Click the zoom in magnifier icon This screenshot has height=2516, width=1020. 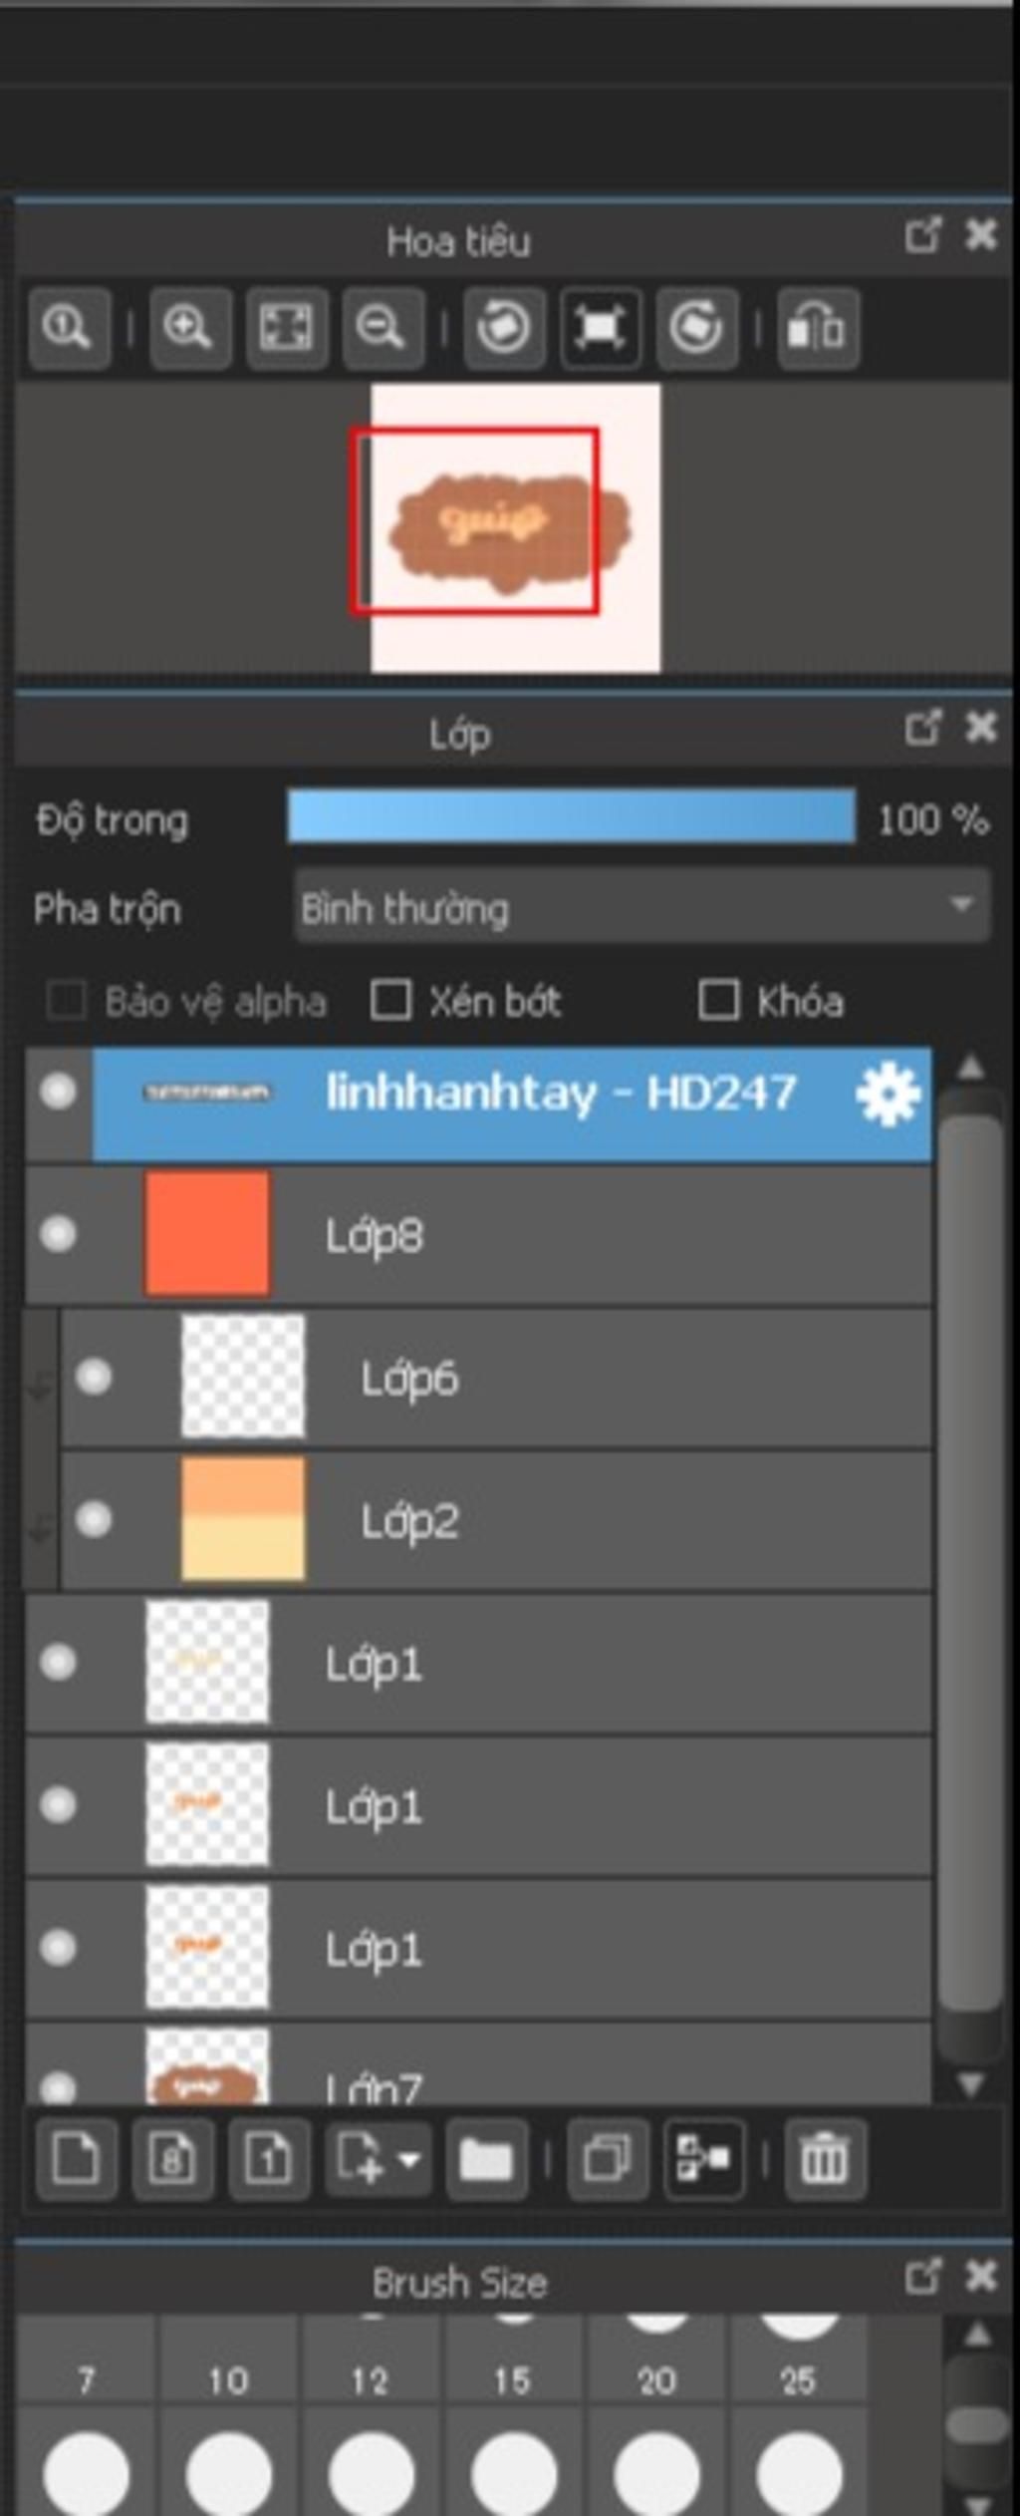click(189, 328)
